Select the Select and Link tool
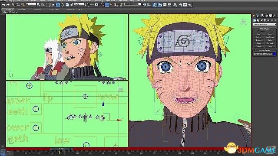Image resolution: width=278 pixels, height=156 pixels. pos(13,5)
